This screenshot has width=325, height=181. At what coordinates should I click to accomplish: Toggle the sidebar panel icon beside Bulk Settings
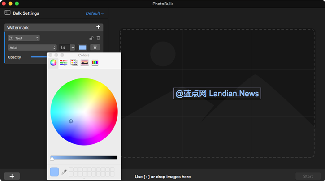point(8,13)
